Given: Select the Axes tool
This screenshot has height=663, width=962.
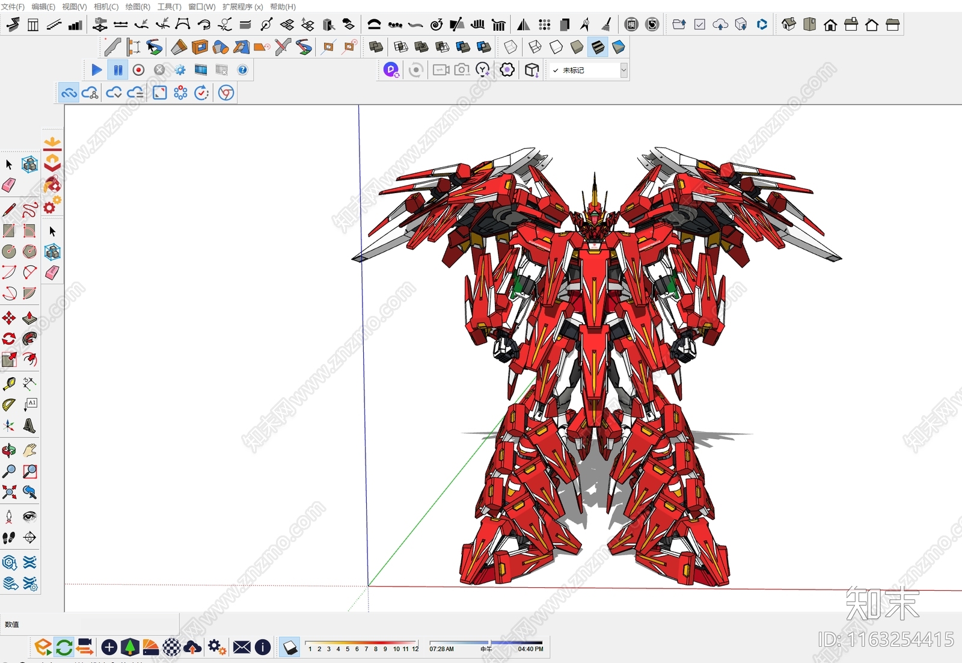Looking at the screenshot, I should point(9,426).
